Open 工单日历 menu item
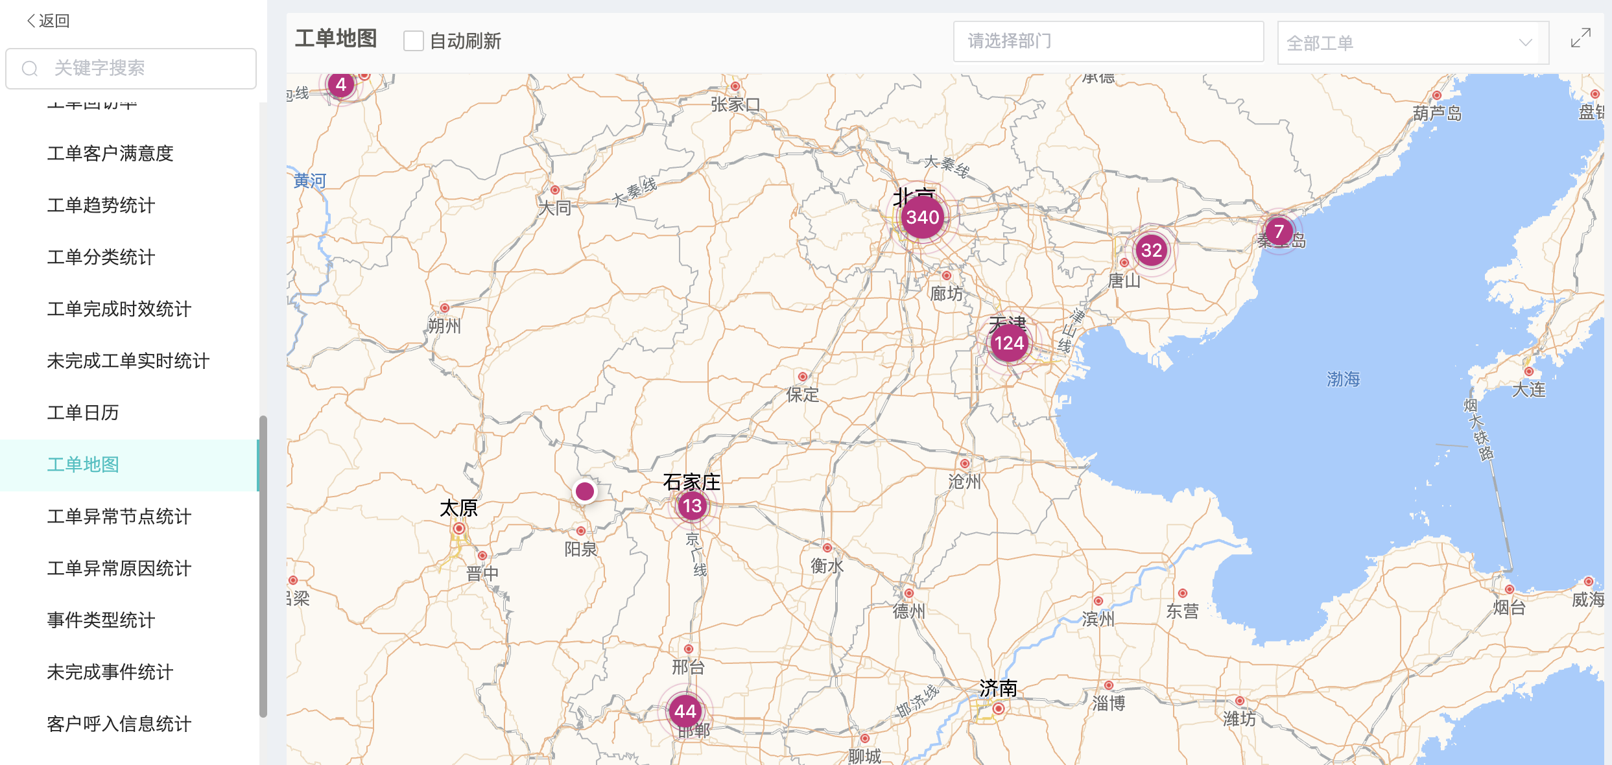 click(130, 413)
